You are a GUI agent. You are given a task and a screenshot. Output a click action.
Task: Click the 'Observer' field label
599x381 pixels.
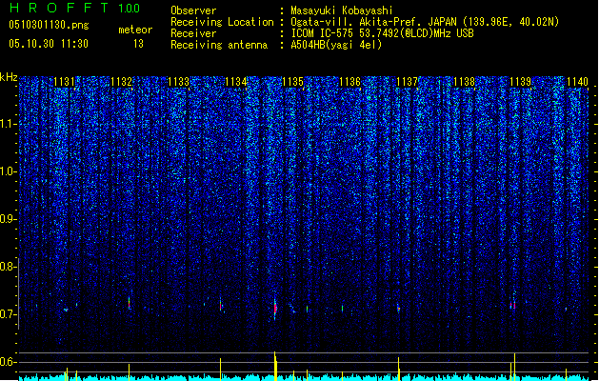pos(193,10)
